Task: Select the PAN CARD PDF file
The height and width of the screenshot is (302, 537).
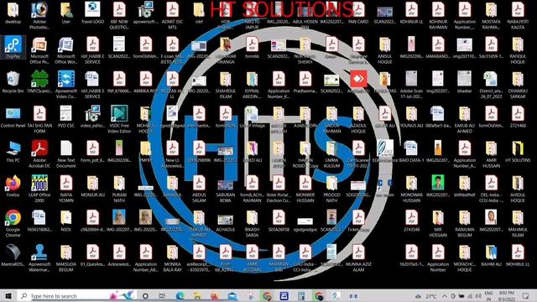Action: [358, 13]
